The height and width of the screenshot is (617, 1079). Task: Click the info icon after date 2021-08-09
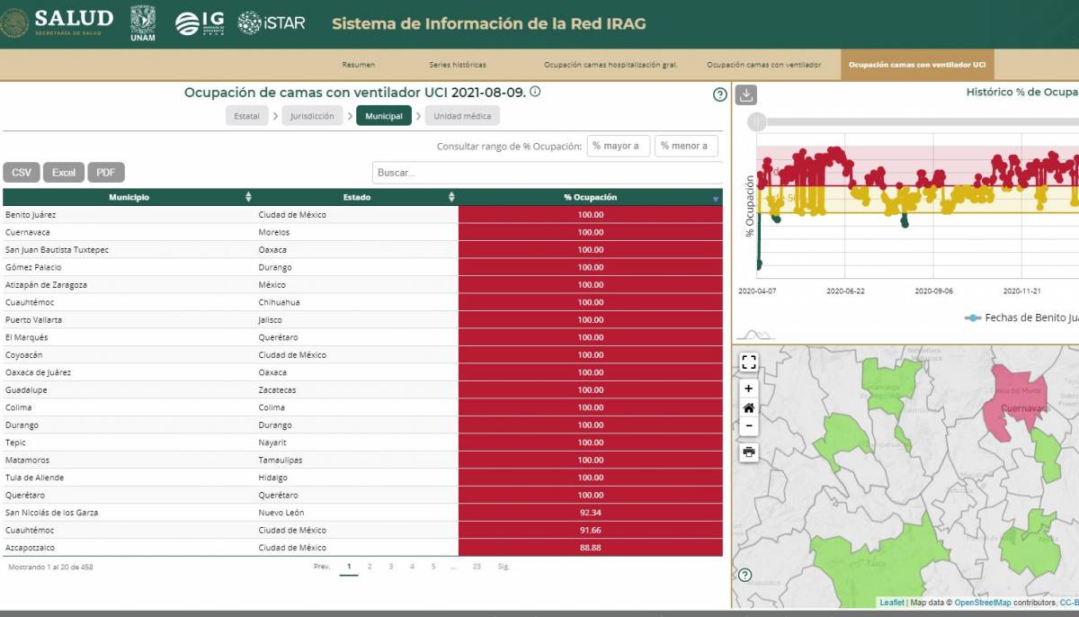535,92
